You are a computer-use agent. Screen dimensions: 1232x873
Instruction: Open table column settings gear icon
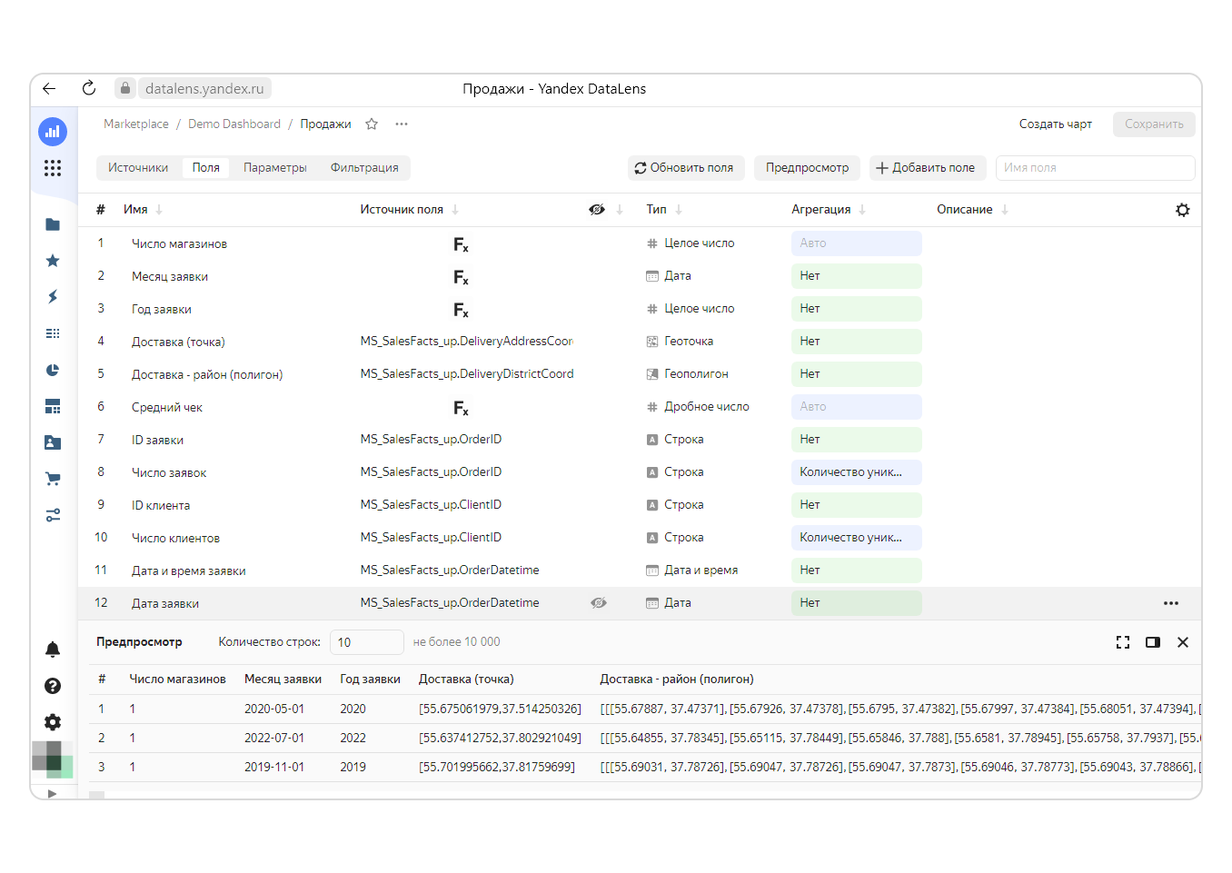coord(1182,210)
